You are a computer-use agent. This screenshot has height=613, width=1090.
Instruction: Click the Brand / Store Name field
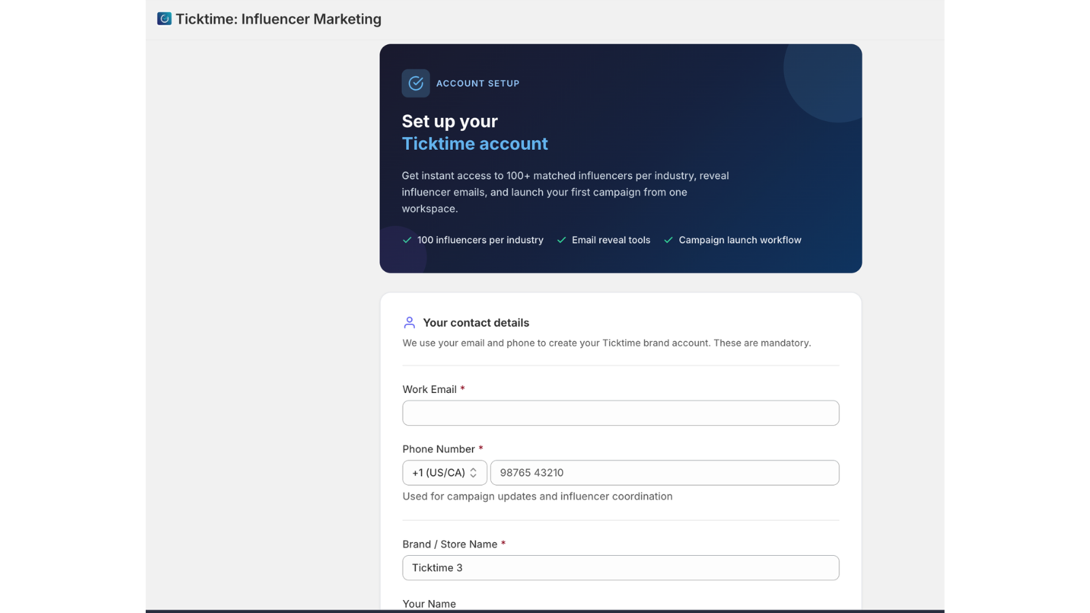click(621, 567)
